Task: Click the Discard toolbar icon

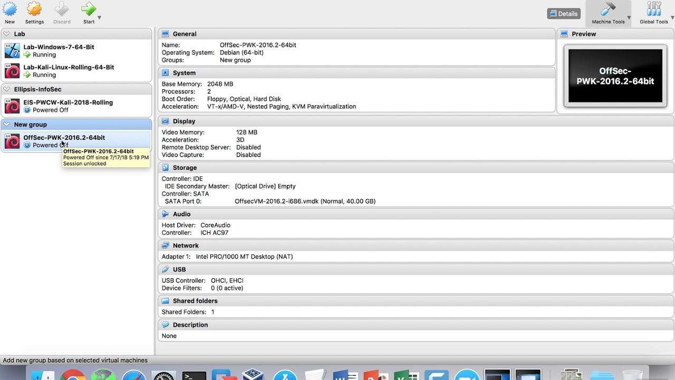Action: [62, 9]
